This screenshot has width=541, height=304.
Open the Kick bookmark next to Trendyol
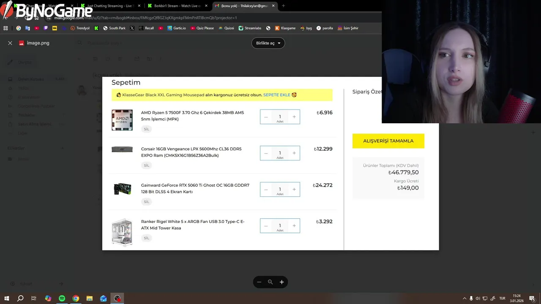tap(96, 28)
